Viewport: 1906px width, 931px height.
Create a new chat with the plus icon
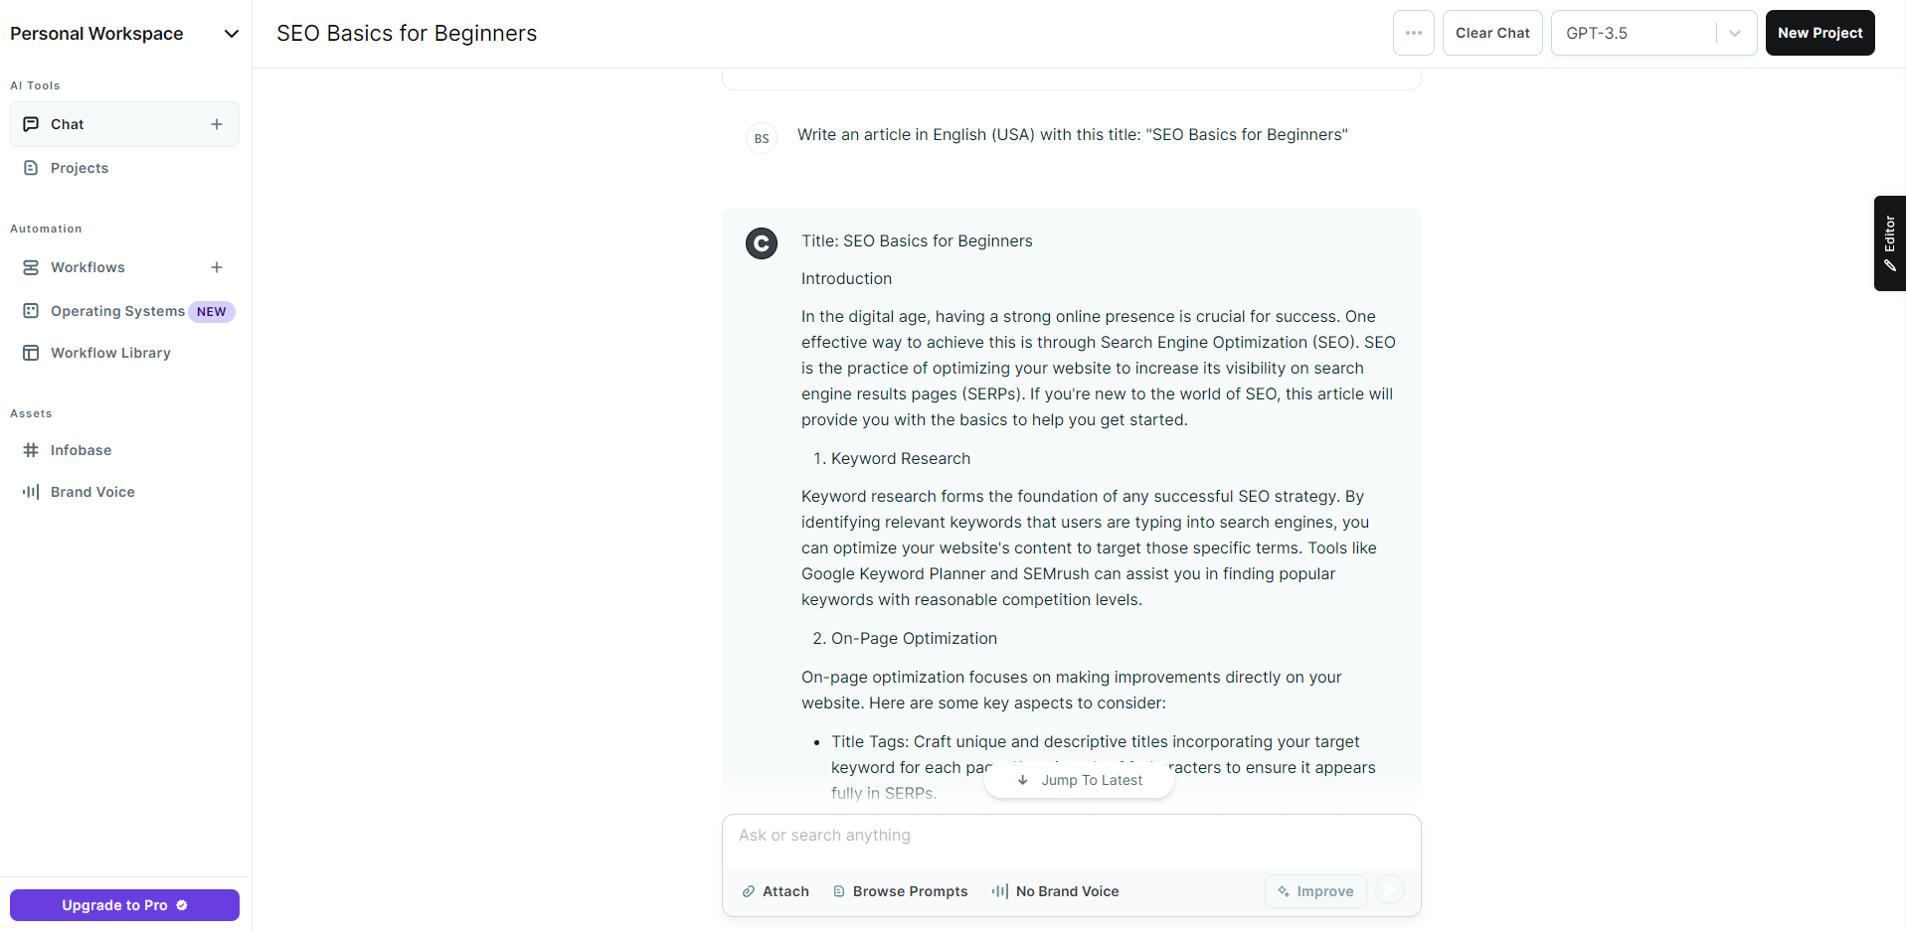[217, 124]
